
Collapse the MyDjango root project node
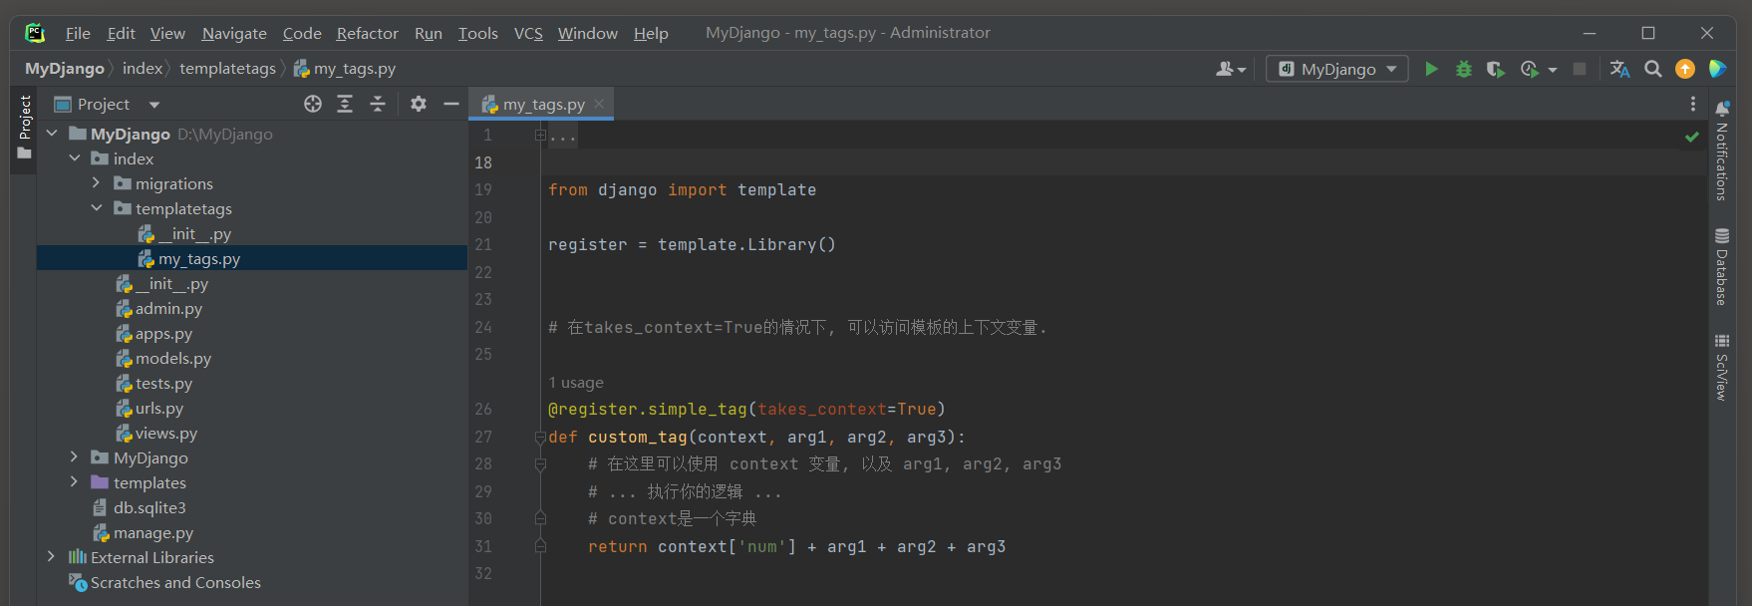coord(52,133)
